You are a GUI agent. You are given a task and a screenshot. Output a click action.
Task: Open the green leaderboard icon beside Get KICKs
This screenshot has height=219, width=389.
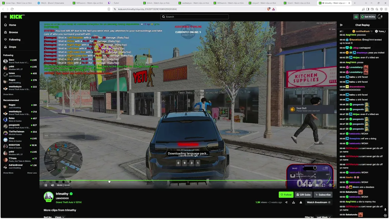point(356,17)
